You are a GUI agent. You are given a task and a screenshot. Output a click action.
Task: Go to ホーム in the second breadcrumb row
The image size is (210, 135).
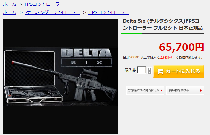click(x=10, y=12)
